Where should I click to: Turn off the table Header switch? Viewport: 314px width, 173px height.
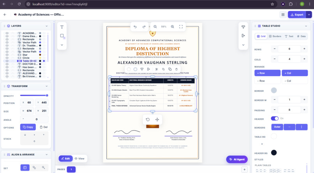(x=275, y=119)
